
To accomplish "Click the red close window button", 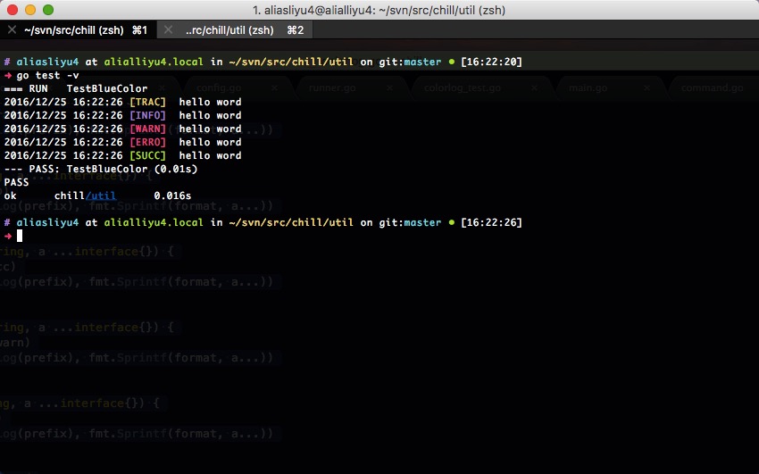I will (x=13, y=10).
